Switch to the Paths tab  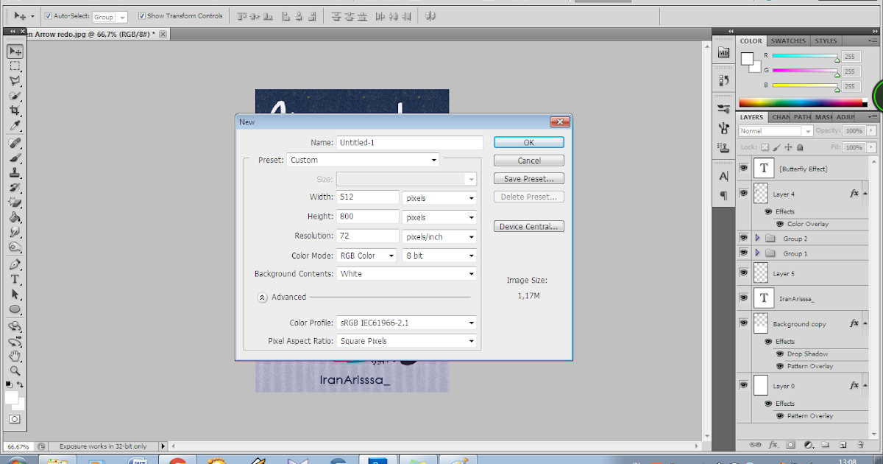point(802,117)
